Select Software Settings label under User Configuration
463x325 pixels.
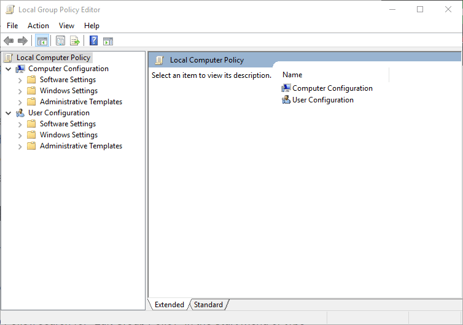pyautogui.click(x=68, y=124)
